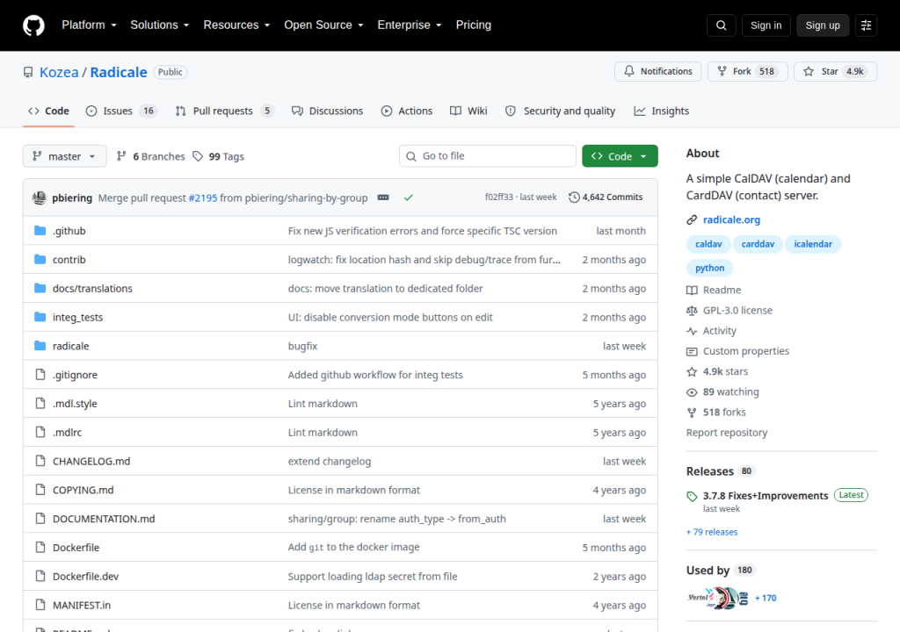The width and height of the screenshot is (900, 632).
Task: Click the icalendar topic tag
Action: coord(813,244)
